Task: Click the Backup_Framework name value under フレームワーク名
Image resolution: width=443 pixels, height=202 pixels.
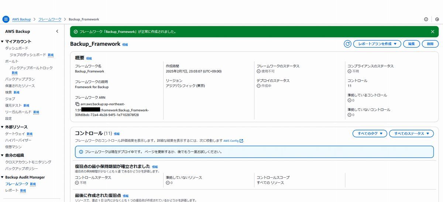Action: 89,71
